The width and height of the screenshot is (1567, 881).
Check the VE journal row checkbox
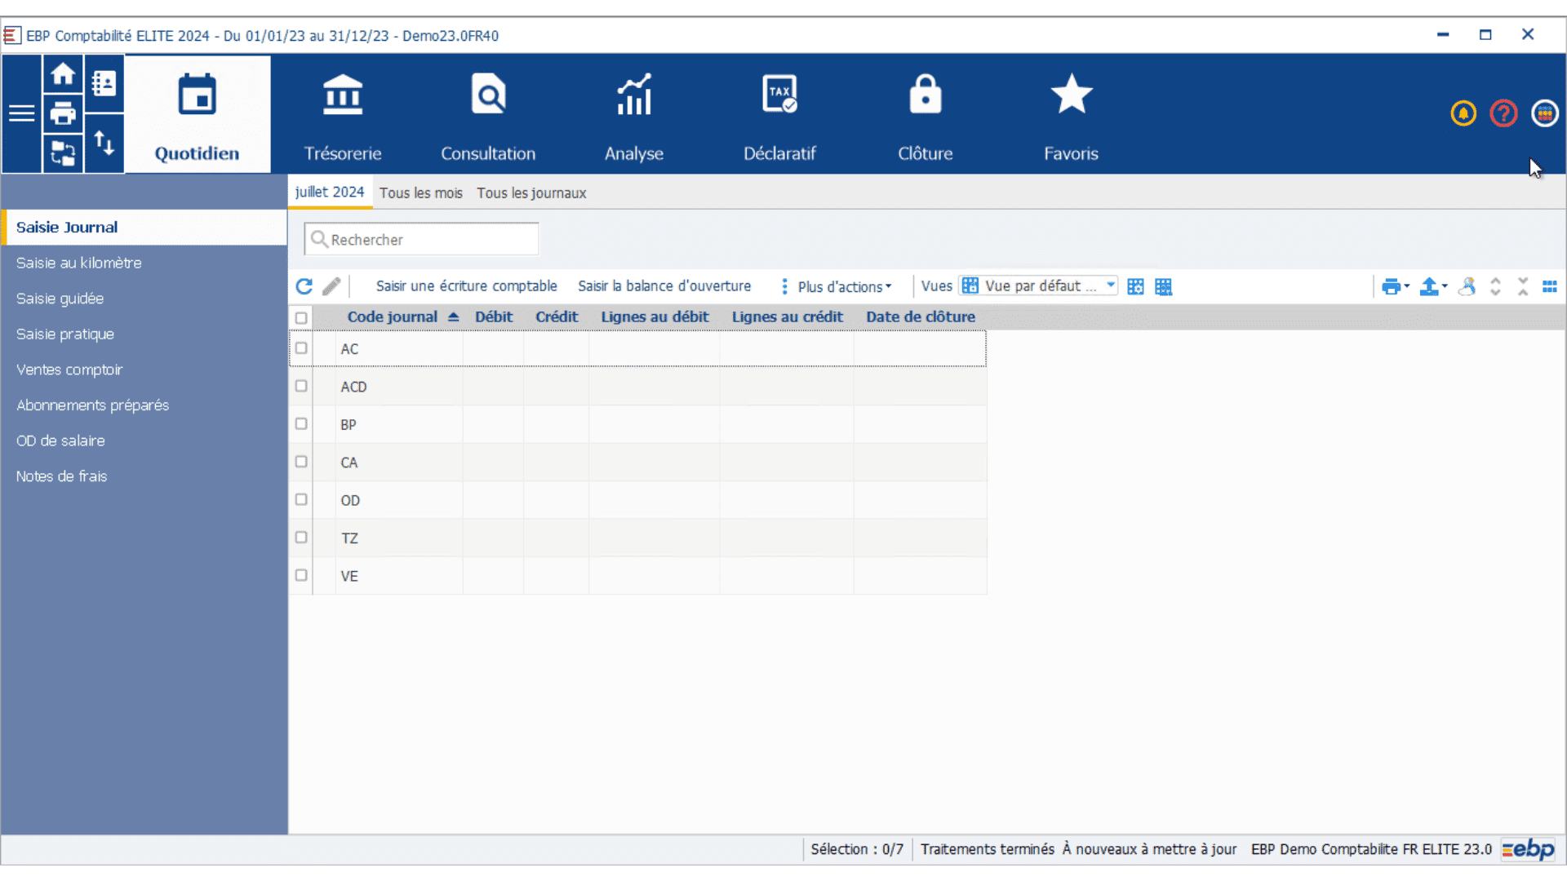pyautogui.click(x=301, y=575)
